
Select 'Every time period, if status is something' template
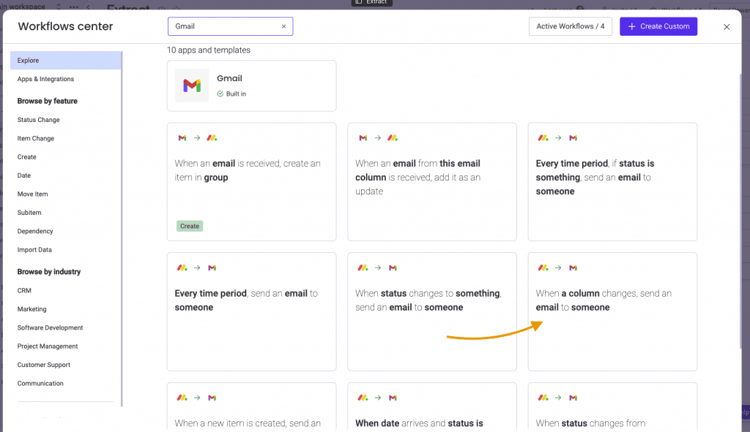[612, 182]
